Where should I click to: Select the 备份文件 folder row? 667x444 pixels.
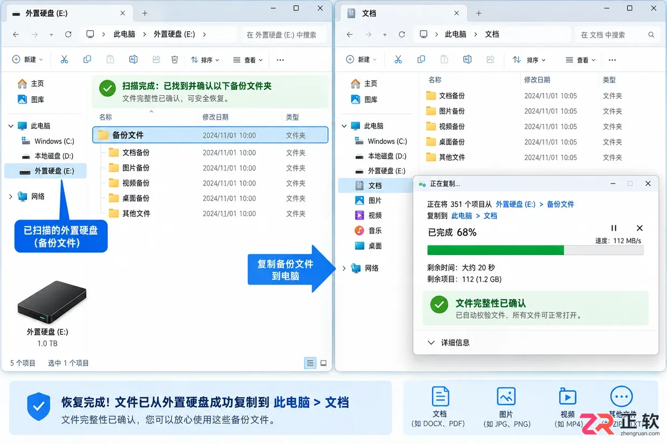tap(210, 135)
